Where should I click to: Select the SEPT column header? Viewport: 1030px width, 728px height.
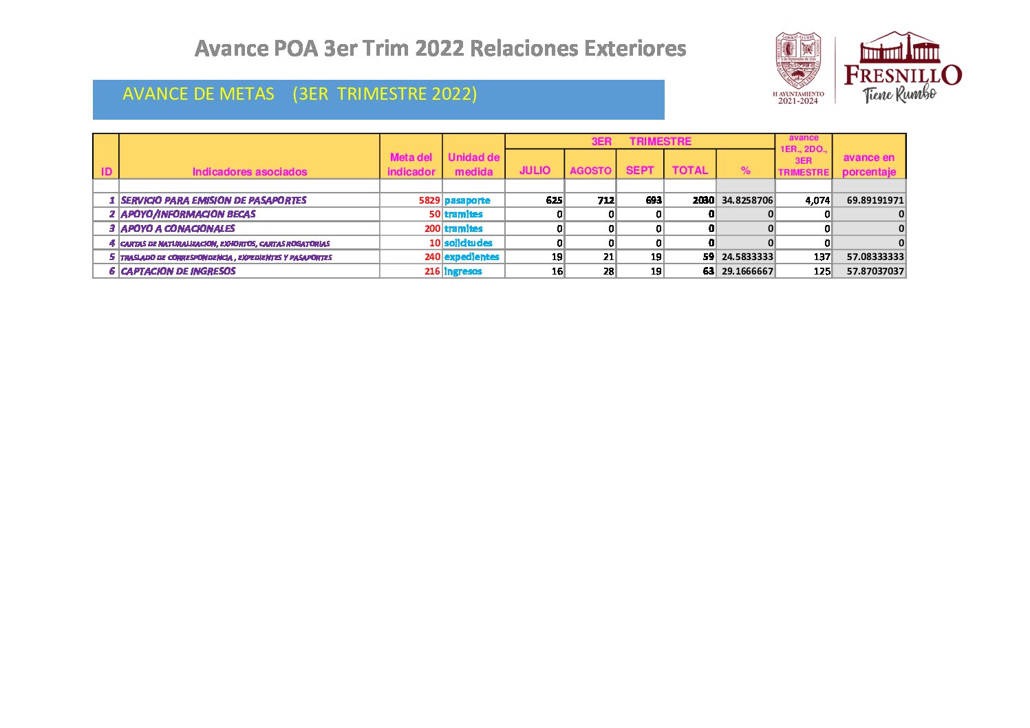pos(639,170)
